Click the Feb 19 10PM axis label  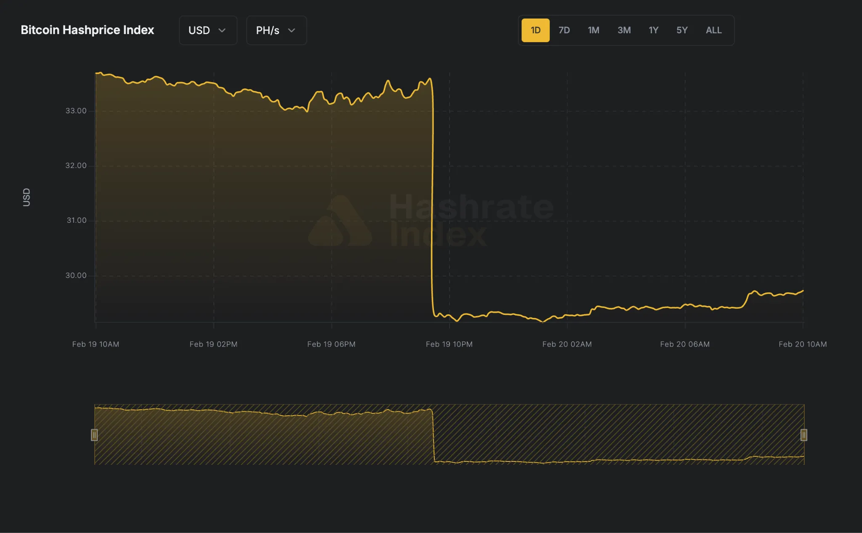449,344
